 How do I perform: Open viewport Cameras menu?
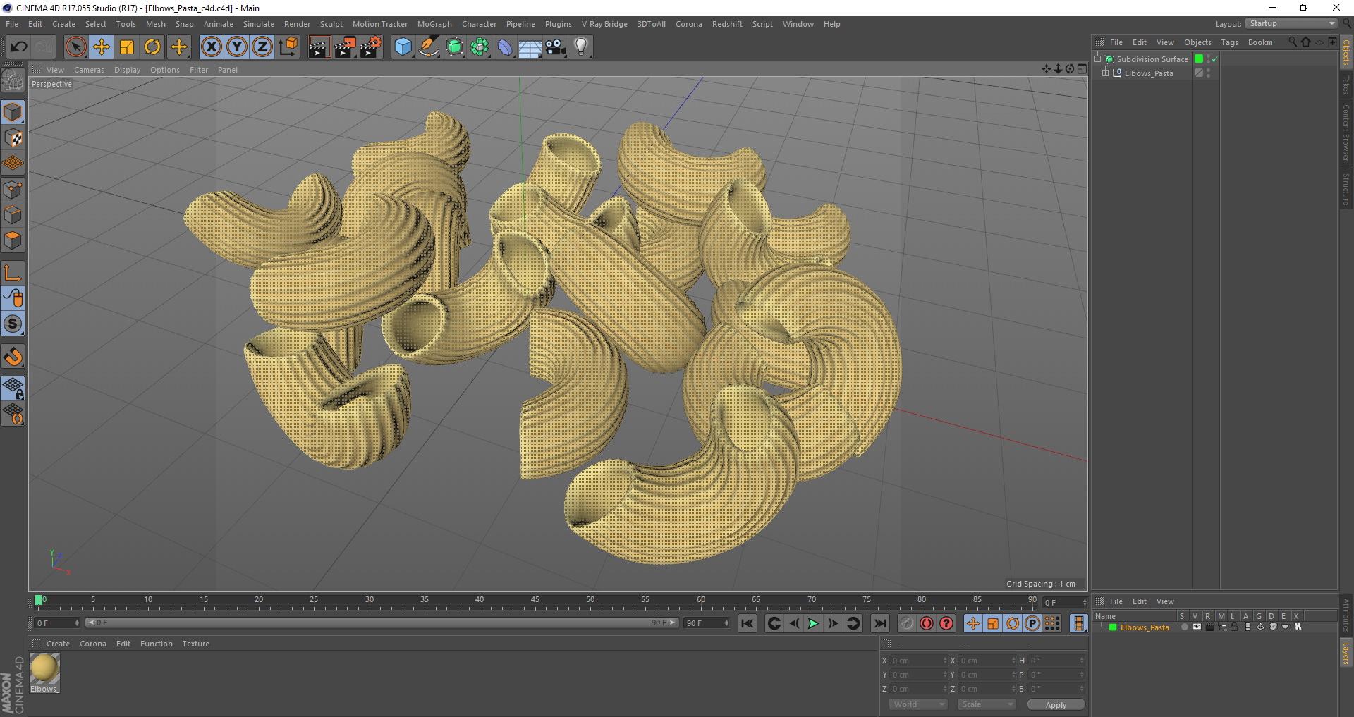(89, 70)
